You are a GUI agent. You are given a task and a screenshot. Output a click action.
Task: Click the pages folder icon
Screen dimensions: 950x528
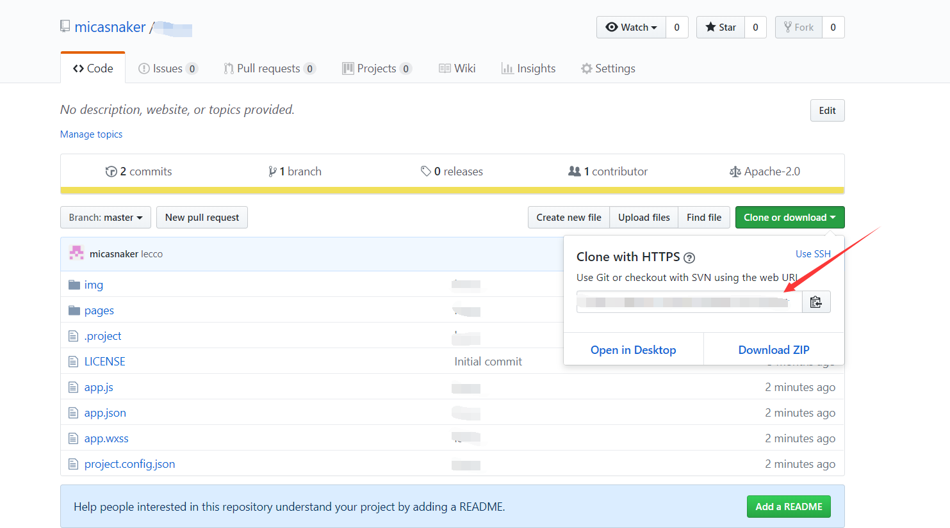(74, 310)
